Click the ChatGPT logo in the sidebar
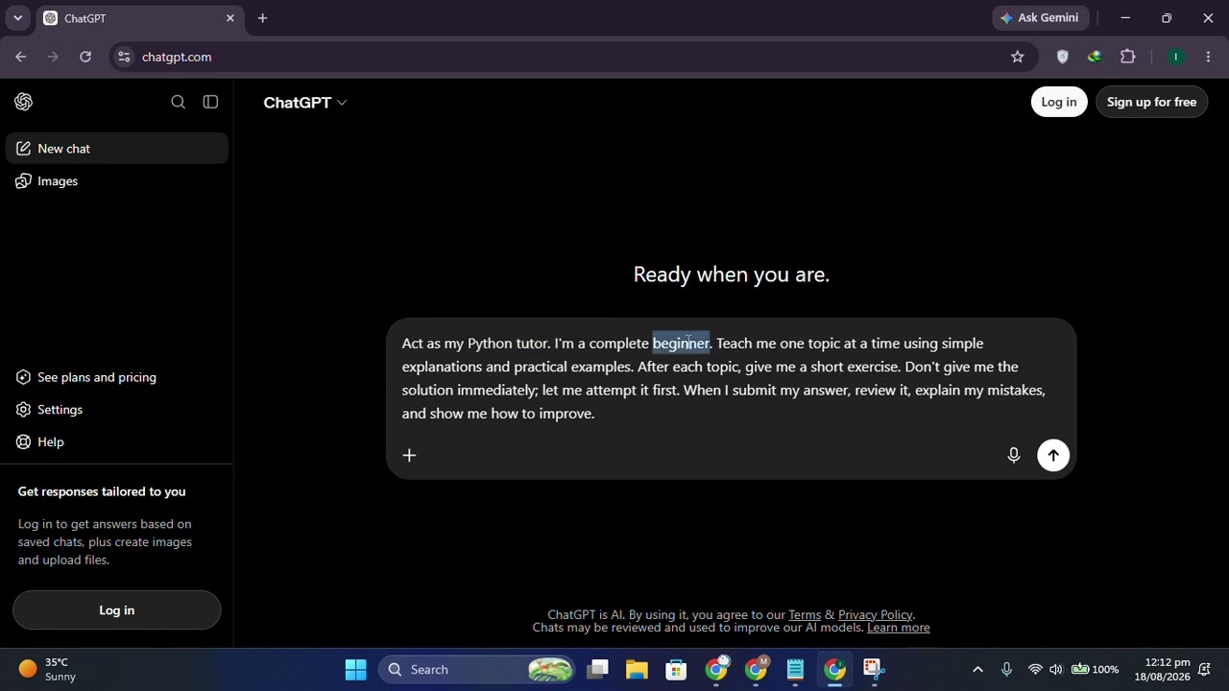1229x691 pixels. (24, 102)
